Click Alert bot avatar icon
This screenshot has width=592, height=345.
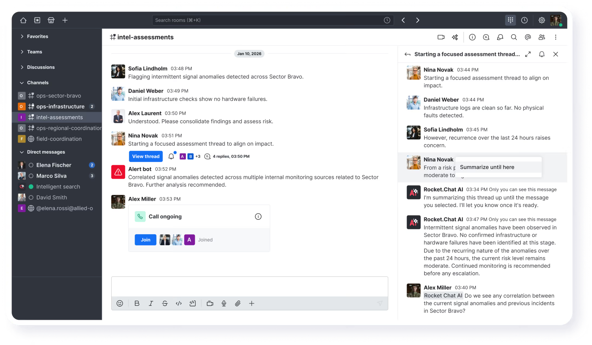click(x=118, y=172)
